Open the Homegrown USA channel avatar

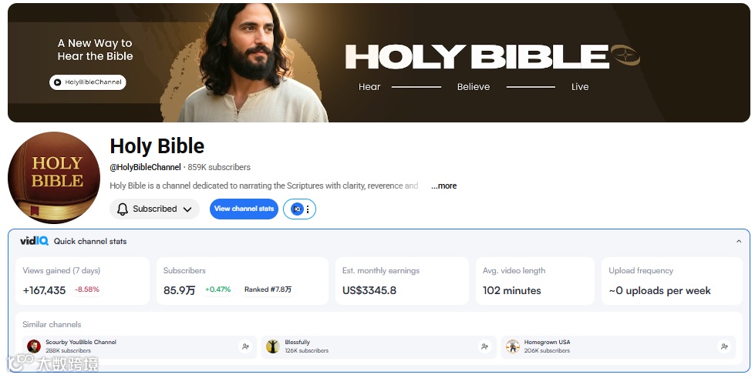(x=513, y=346)
